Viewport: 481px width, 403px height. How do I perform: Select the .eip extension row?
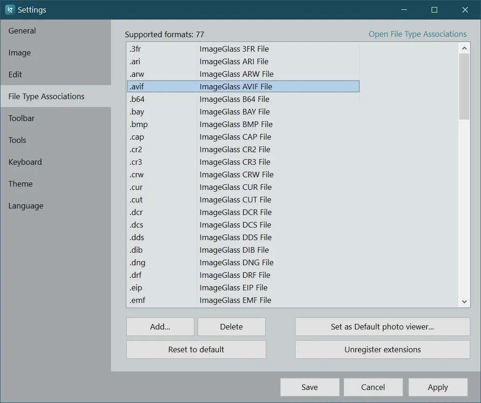(243, 288)
